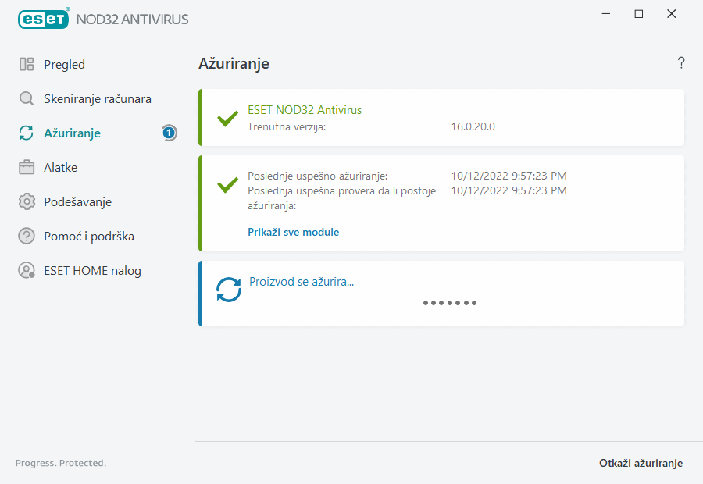Click the blue update spinner icon

tap(229, 290)
